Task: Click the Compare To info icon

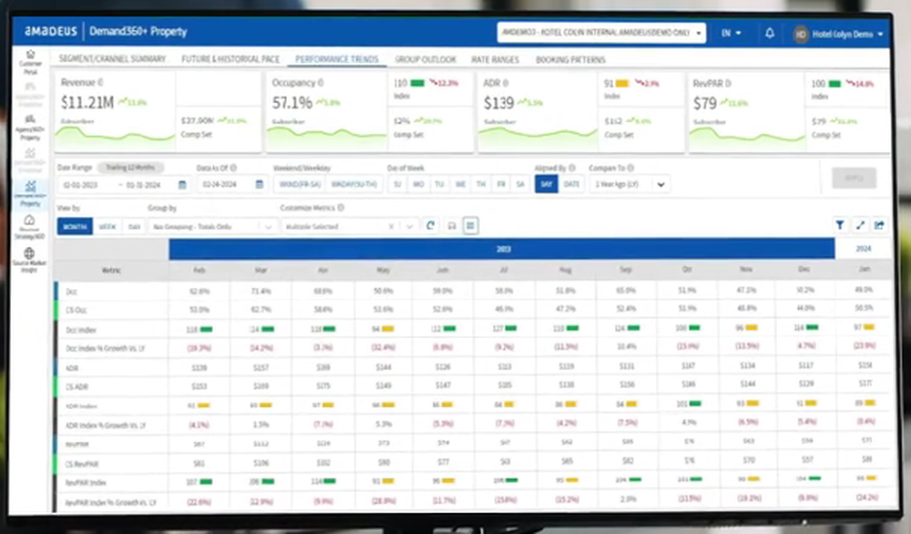Action: click(631, 168)
